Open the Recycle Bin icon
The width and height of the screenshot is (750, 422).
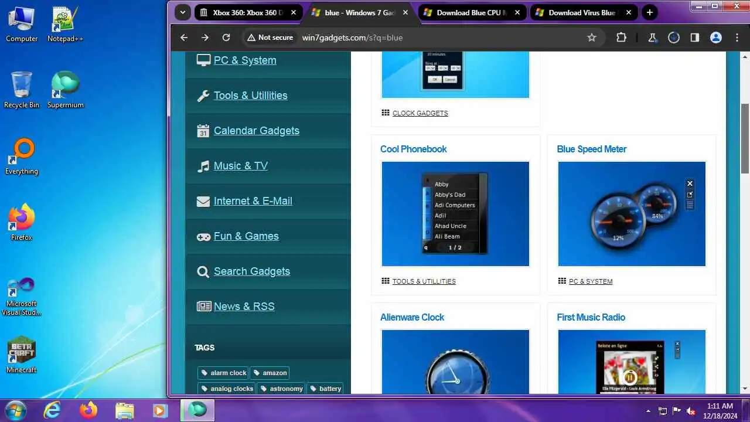22,90
